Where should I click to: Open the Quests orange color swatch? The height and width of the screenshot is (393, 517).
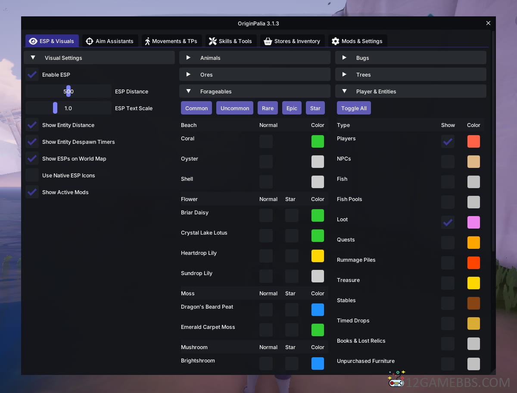click(x=473, y=242)
